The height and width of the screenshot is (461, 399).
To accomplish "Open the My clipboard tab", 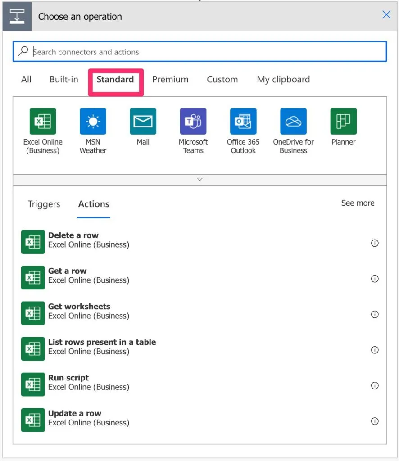I will pyautogui.click(x=283, y=80).
